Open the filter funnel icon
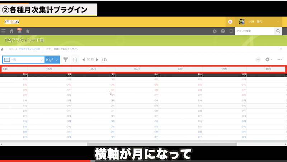Image resolution: width=287 pixels, height=162 pixels. click(x=66, y=59)
